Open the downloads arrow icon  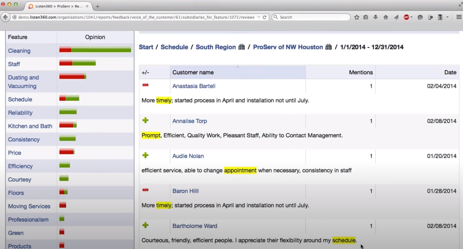pyautogui.click(x=376, y=17)
